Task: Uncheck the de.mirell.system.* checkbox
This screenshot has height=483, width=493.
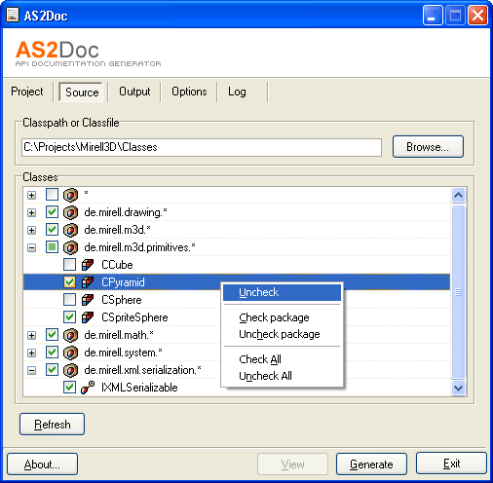Action: 52,353
